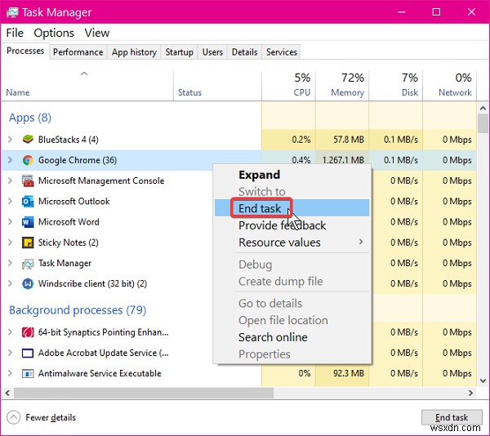This screenshot has width=490, height=436.
Task: Expand the Antimalware Service Executable row
Action: (x=10, y=373)
